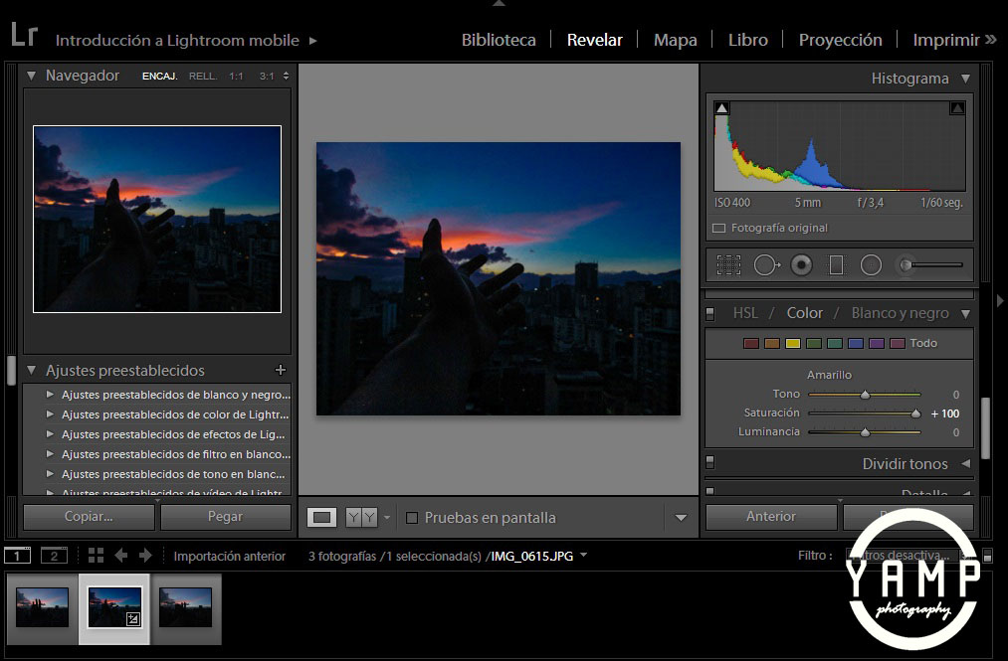The height and width of the screenshot is (661, 1008).
Task: Select the blue color swatch
Action: (x=856, y=344)
